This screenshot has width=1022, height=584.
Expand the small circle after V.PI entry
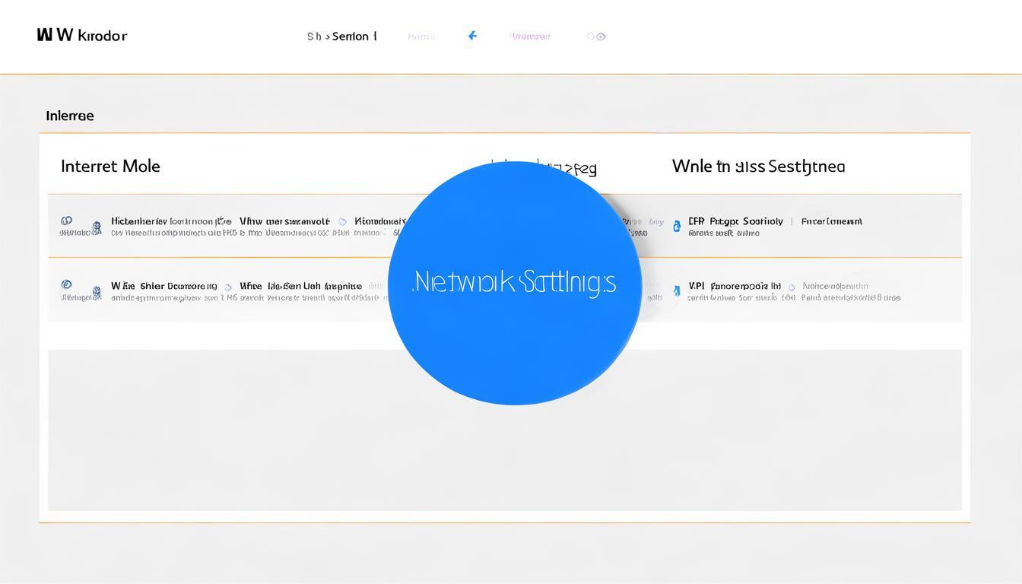coord(792,287)
